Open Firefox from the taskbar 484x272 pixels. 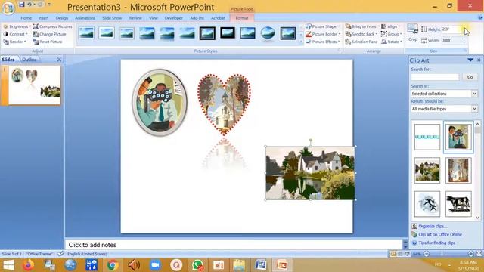[29, 265]
